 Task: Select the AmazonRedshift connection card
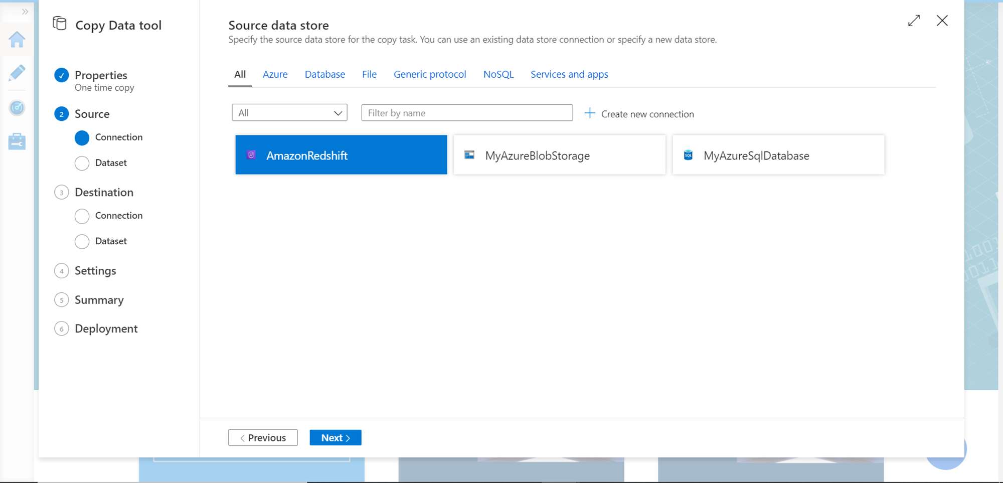(341, 155)
